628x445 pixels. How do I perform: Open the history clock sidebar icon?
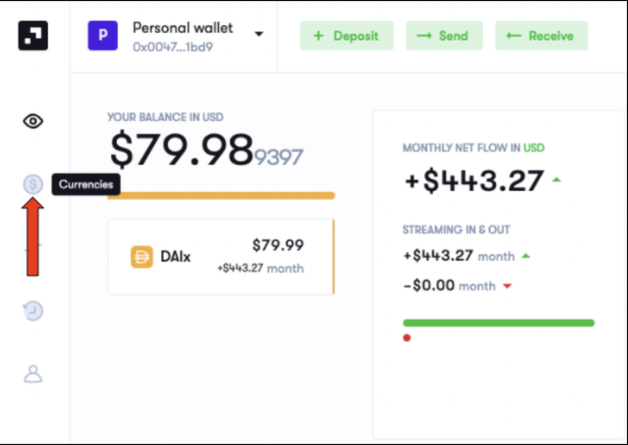pos(33,311)
